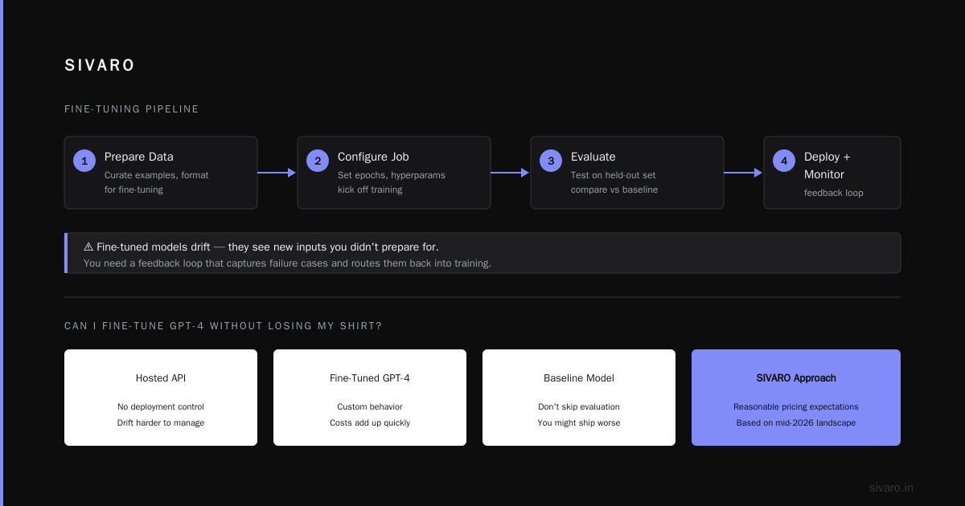Image resolution: width=965 pixels, height=506 pixels.
Task: Open the 'SIVARO Approach' card title
Action: 796,377
